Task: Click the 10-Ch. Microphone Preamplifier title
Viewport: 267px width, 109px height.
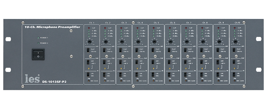Action: (x=52, y=27)
